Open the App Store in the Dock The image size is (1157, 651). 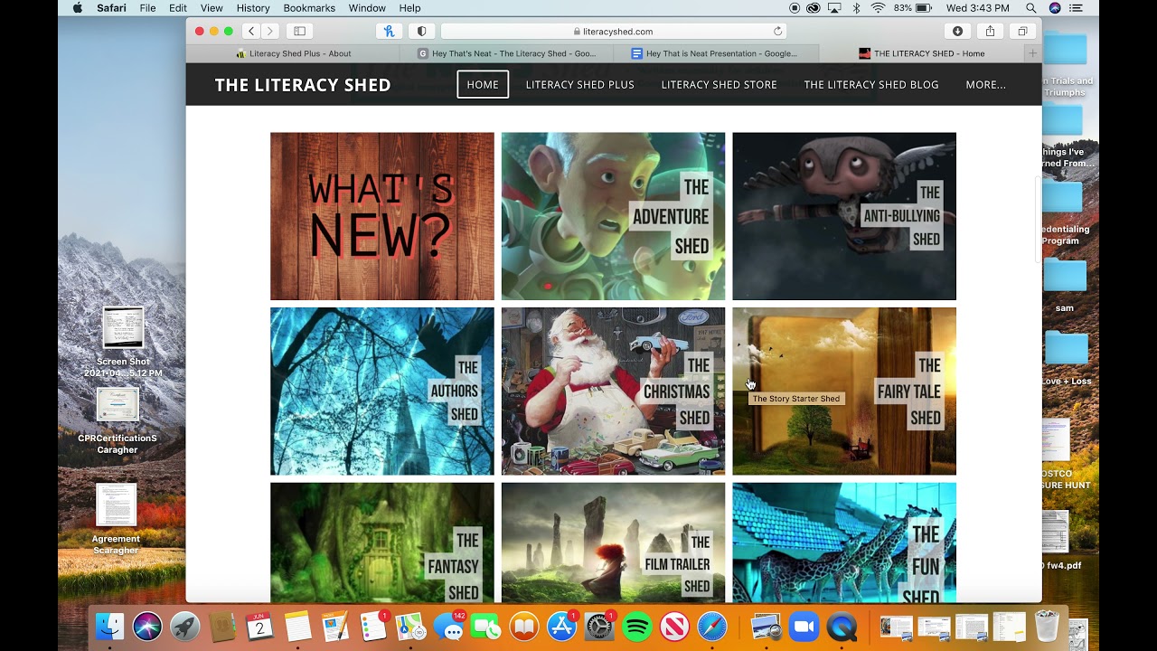click(x=562, y=626)
